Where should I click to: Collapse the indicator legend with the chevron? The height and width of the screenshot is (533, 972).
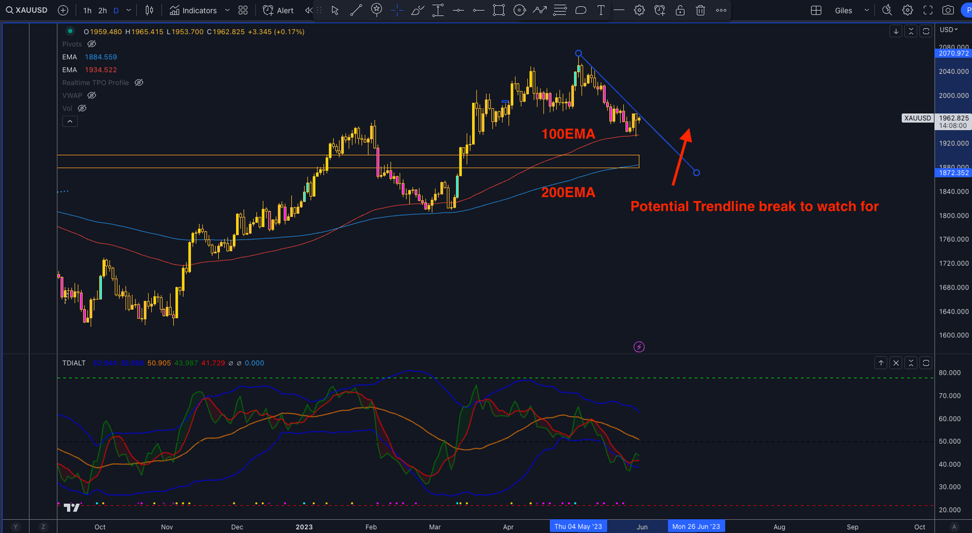coord(70,121)
